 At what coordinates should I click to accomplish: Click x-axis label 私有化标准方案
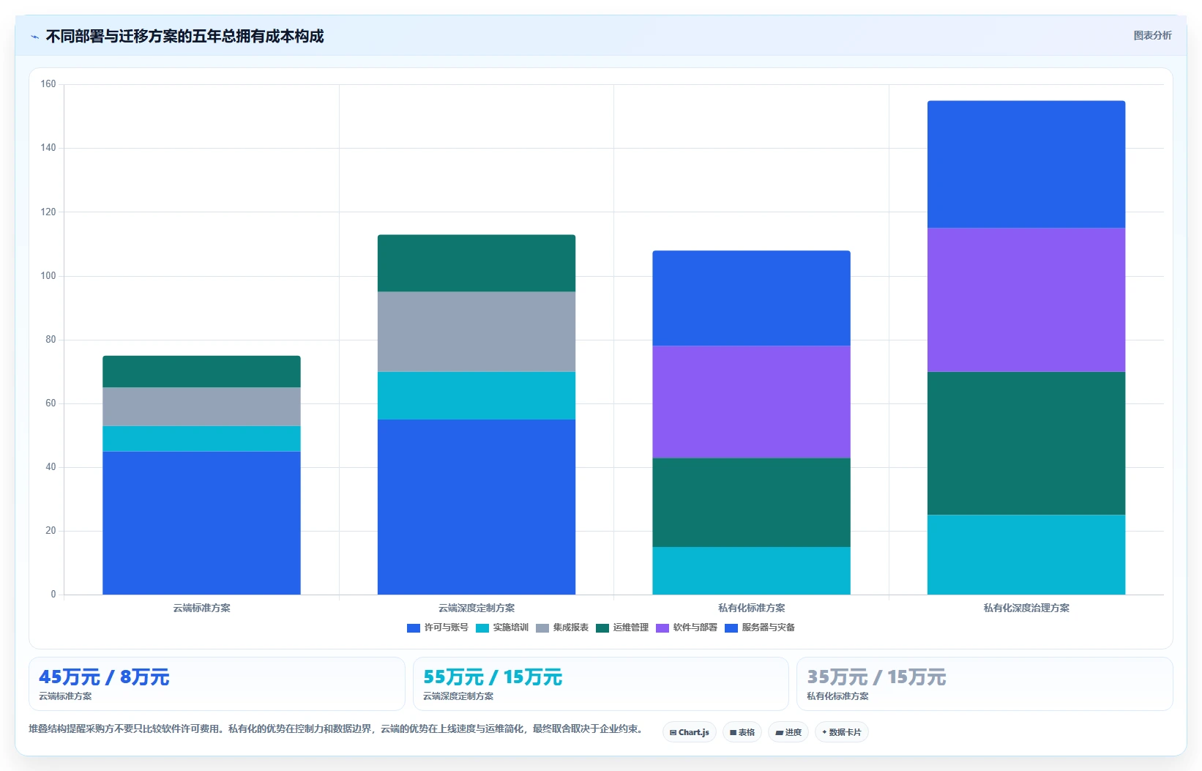pos(751,608)
